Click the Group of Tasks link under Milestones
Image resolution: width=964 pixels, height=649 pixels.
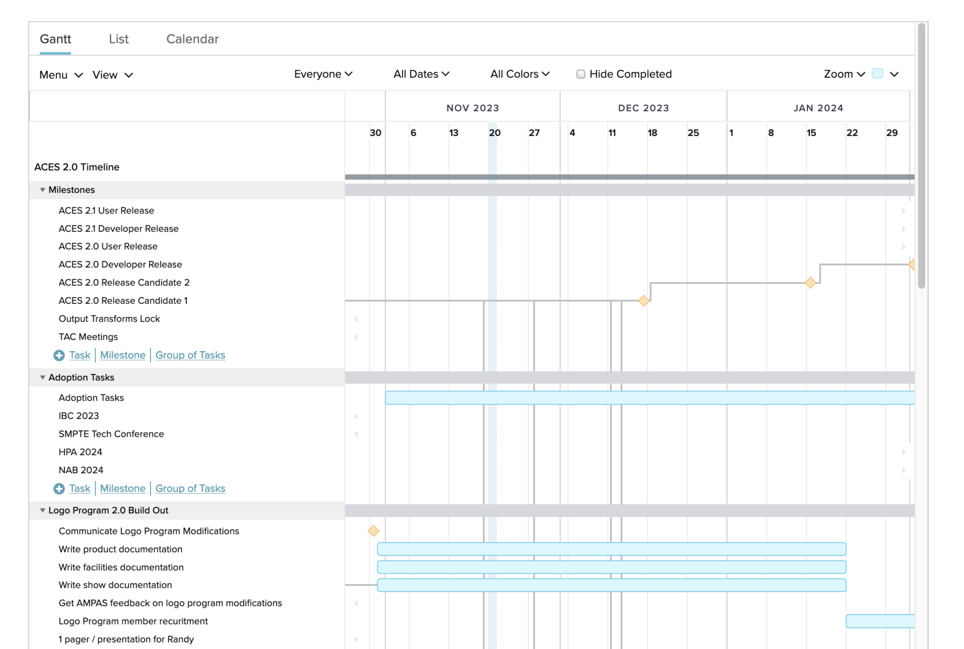pos(190,355)
